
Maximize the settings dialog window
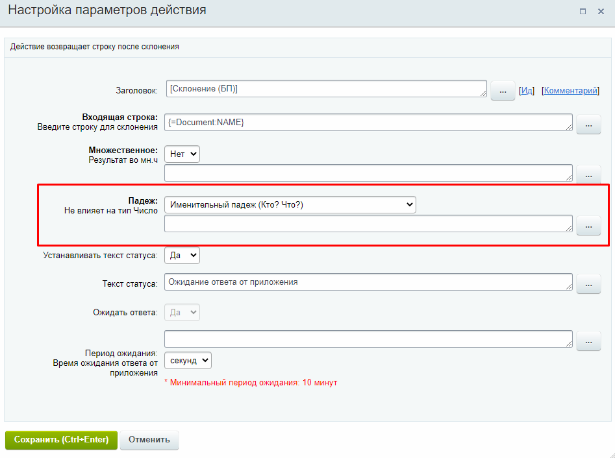tap(583, 12)
